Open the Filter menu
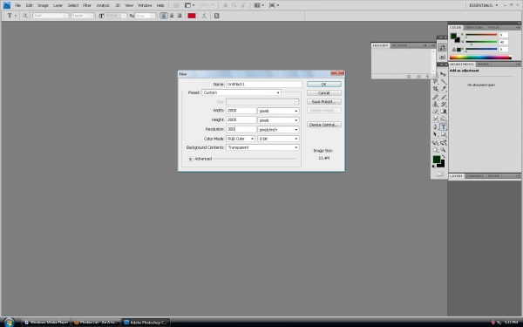 point(86,5)
